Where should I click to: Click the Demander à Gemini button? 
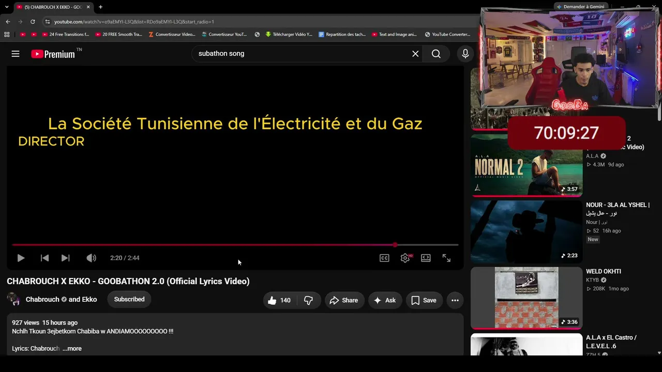[580, 7]
